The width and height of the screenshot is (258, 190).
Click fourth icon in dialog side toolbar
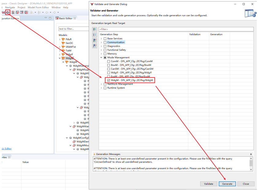coord(95,46)
